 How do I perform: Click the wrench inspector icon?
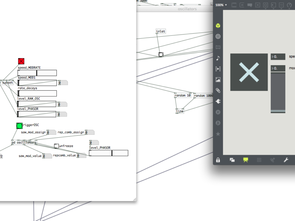coord(285,160)
